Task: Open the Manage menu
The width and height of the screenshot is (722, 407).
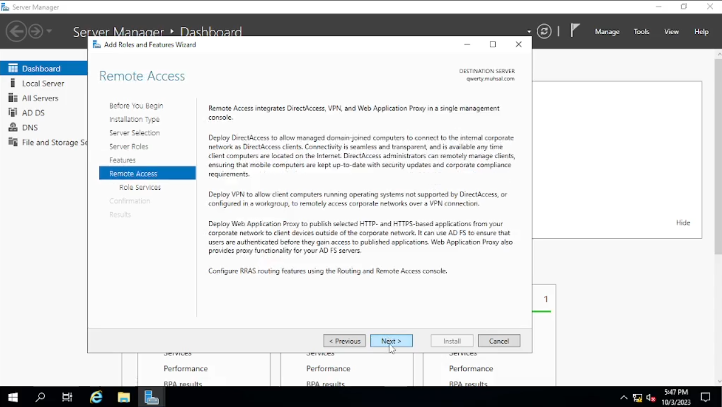Action: click(607, 32)
